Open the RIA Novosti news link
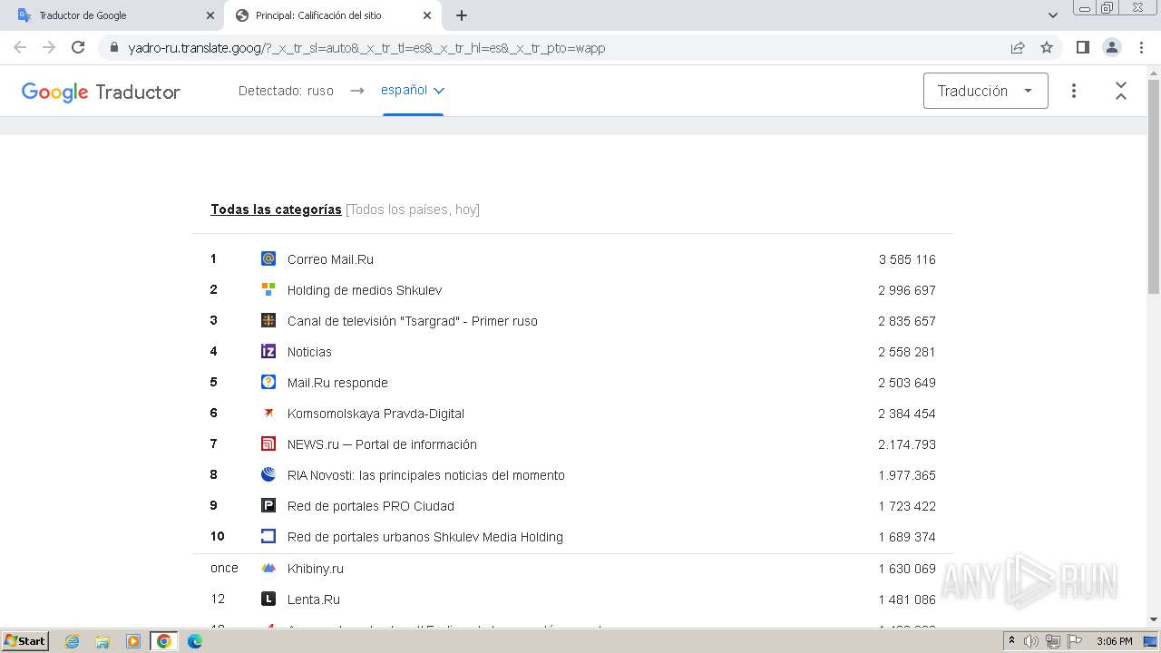Screen dimensions: 1161x653 (x=426, y=475)
